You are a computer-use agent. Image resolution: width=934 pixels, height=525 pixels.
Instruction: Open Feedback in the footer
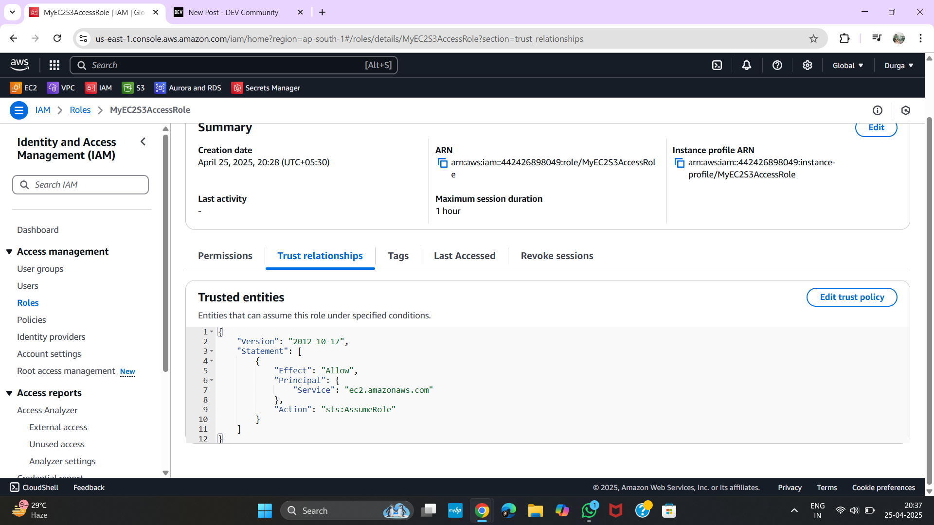coord(89,487)
